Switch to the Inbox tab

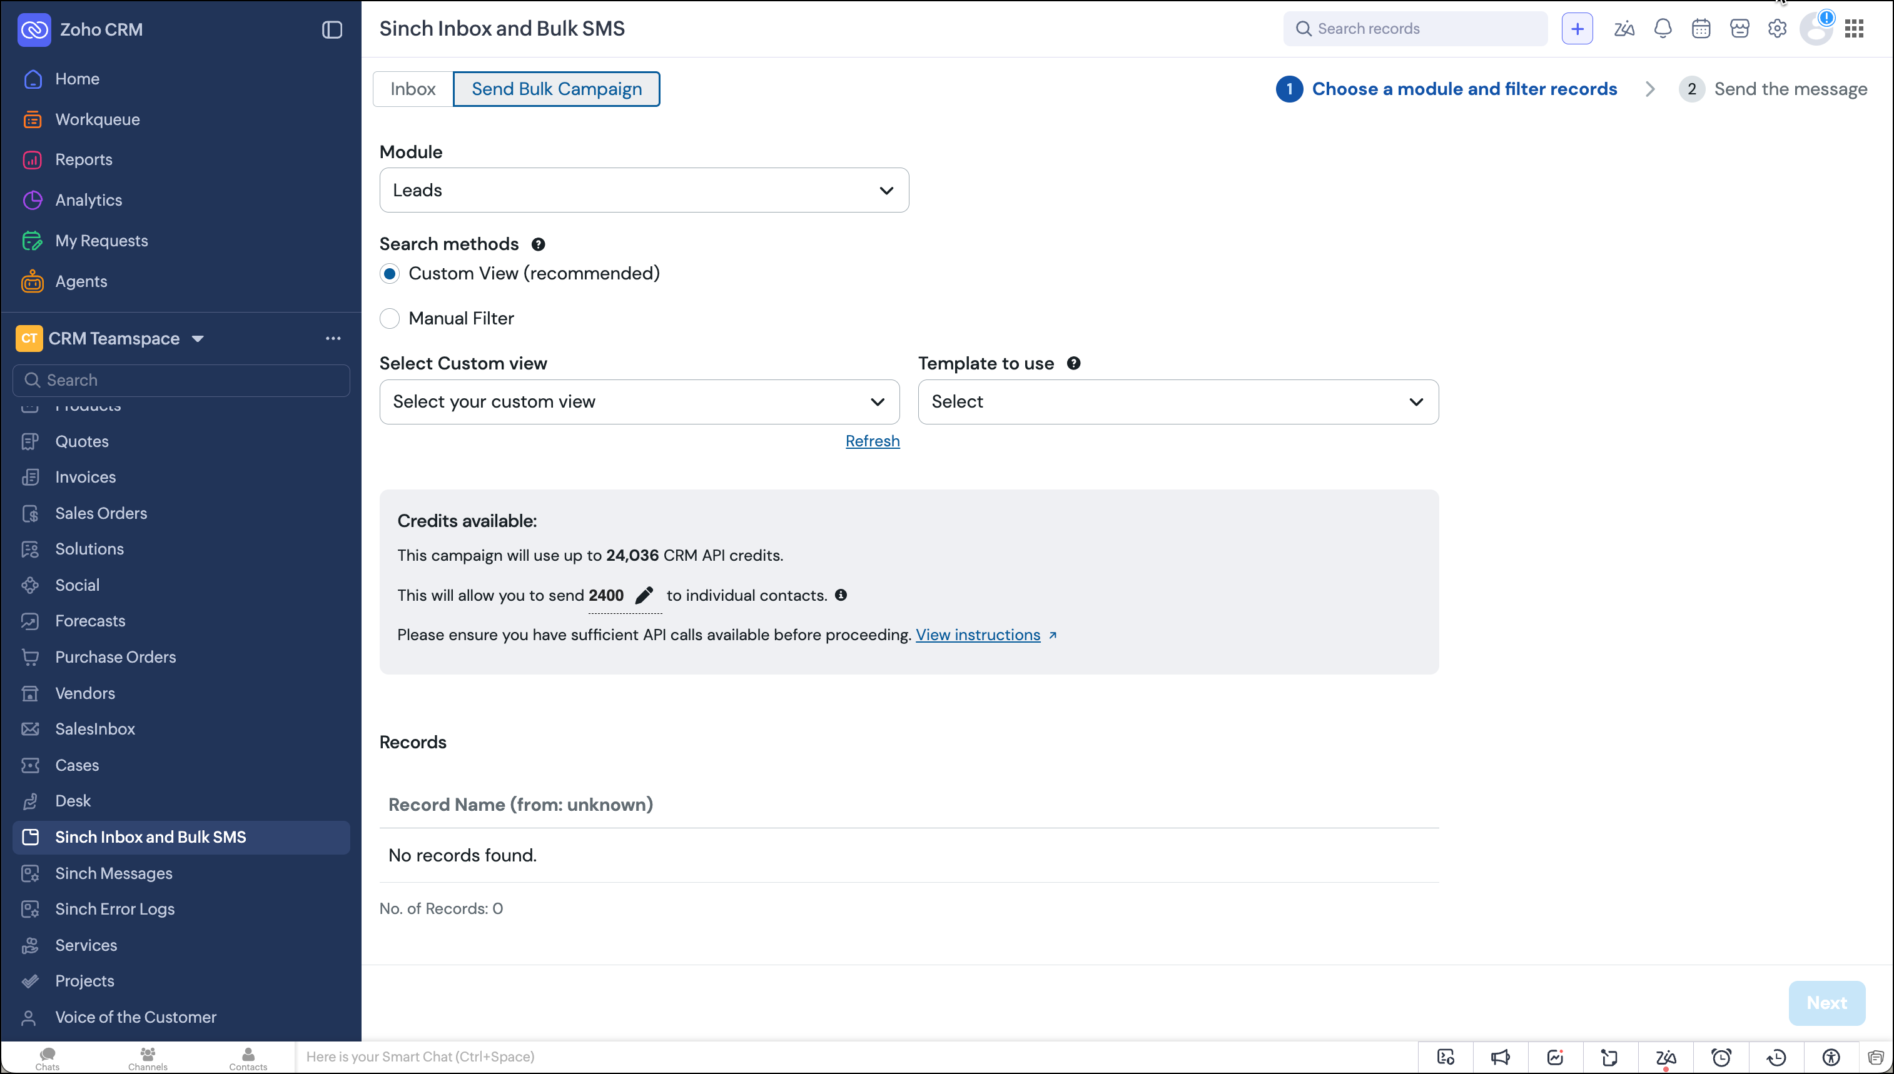tap(412, 89)
